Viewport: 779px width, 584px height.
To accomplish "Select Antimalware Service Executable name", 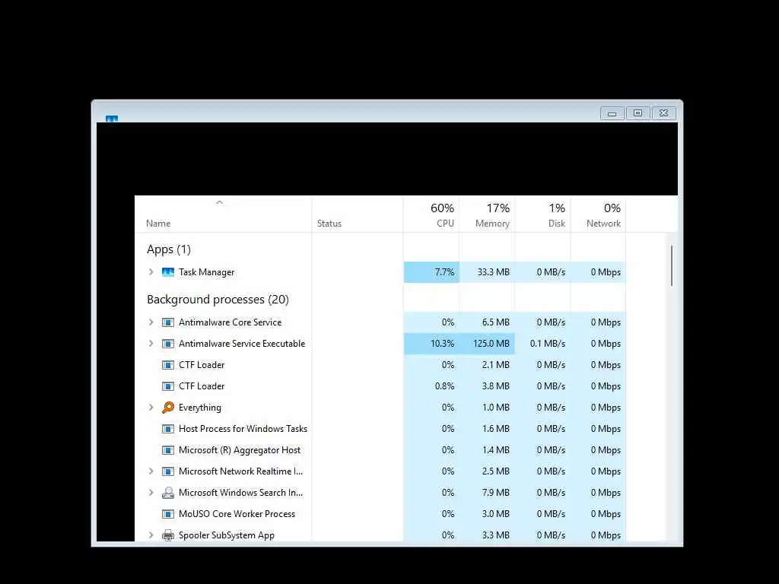I will tap(242, 344).
